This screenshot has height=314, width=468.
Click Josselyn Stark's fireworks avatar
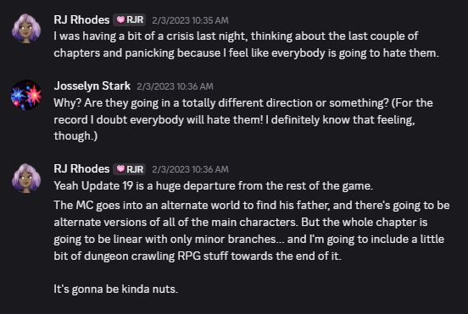point(26,95)
